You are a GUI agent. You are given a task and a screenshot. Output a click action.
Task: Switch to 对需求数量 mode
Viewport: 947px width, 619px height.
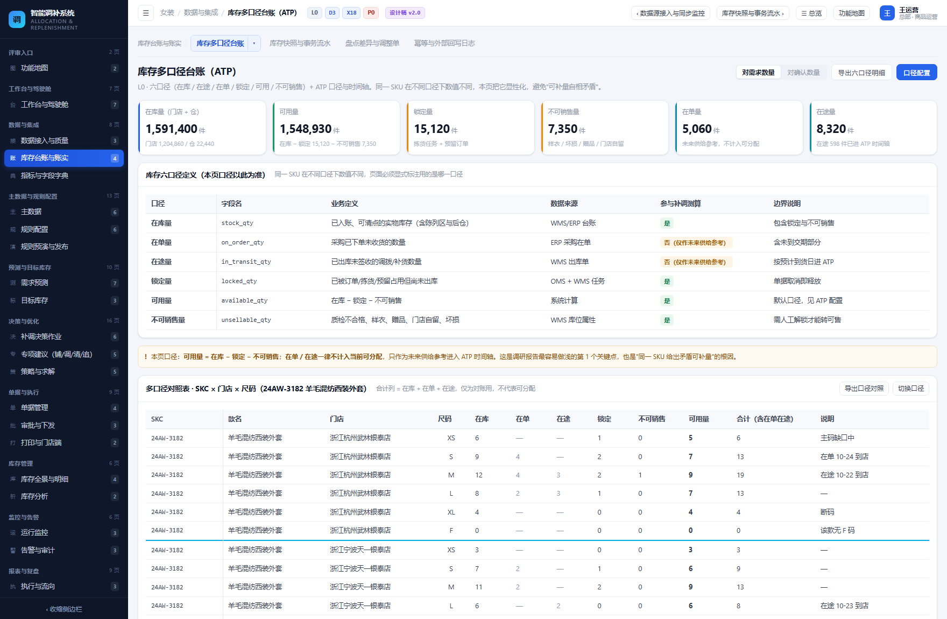click(758, 73)
